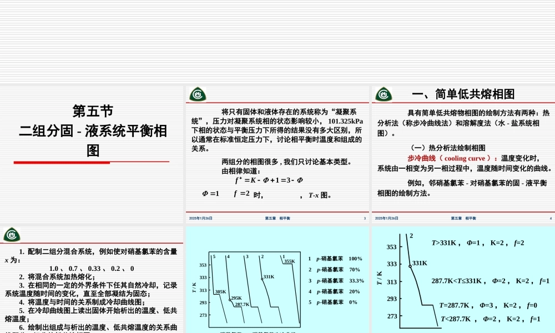Click page number 4 in the slide footer
Viewport: 555px width, 333px height.
tap(552, 219)
